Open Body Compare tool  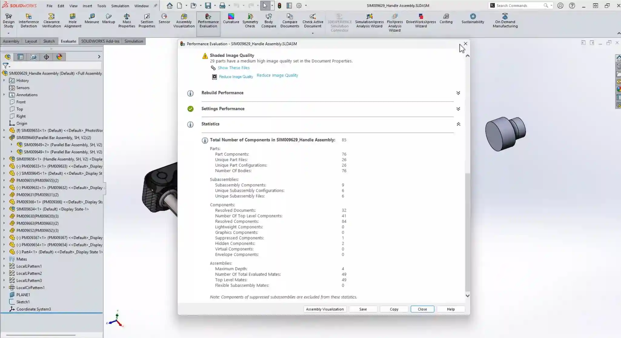pos(269,21)
